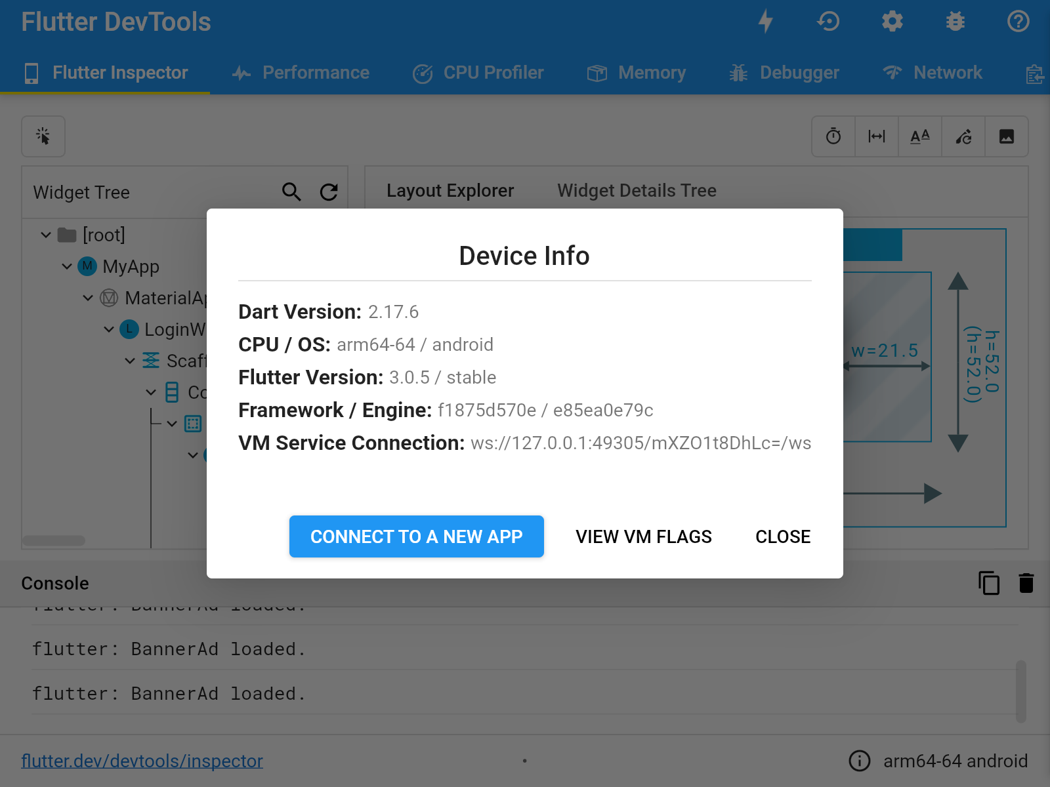Switch to the Performance tab
The width and height of the screenshot is (1050, 787).
click(301, 73)
